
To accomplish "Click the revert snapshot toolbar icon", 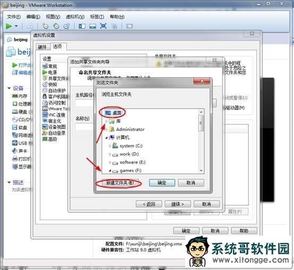I will (56, 26).
